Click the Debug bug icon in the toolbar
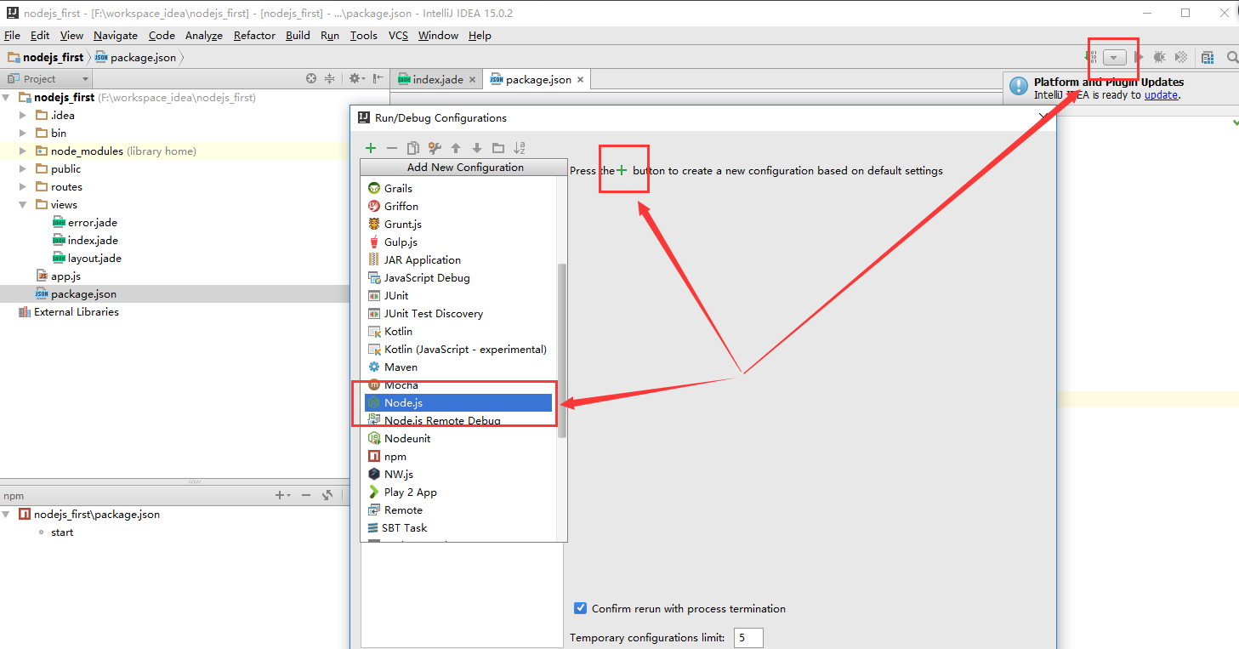 [1159, 57]
